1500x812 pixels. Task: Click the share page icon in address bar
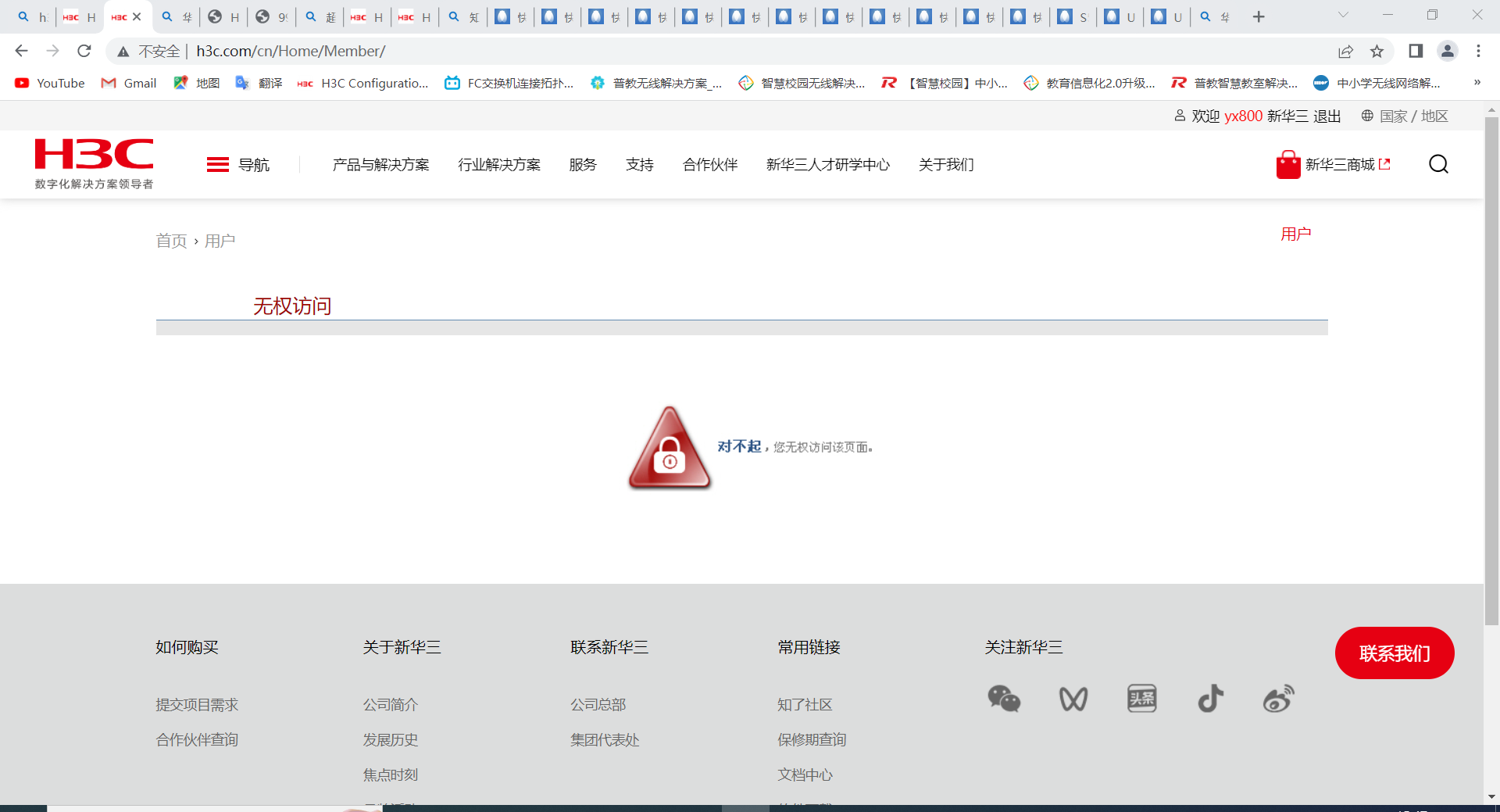point(1345,51)
